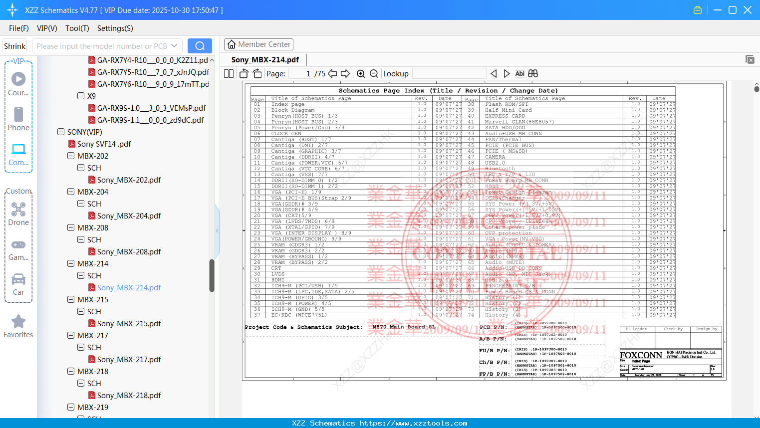Collapse the SCH folder under MBX-214
The height and width of the screenshot is (428, 760).
pos(81,275)
